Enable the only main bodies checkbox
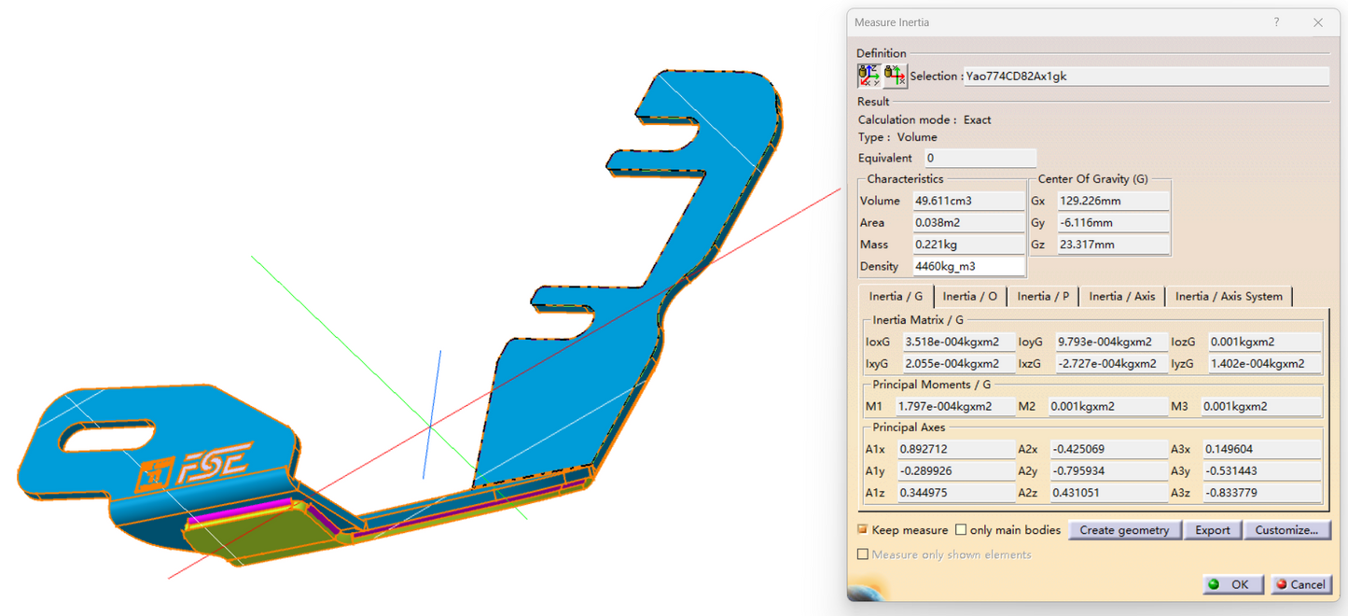Viewport: 1348px width, 616px height. 961,530
